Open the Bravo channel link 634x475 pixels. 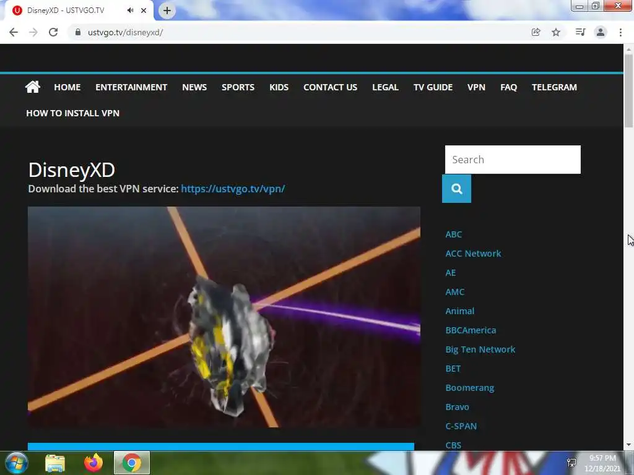click(x=458, y=407)
